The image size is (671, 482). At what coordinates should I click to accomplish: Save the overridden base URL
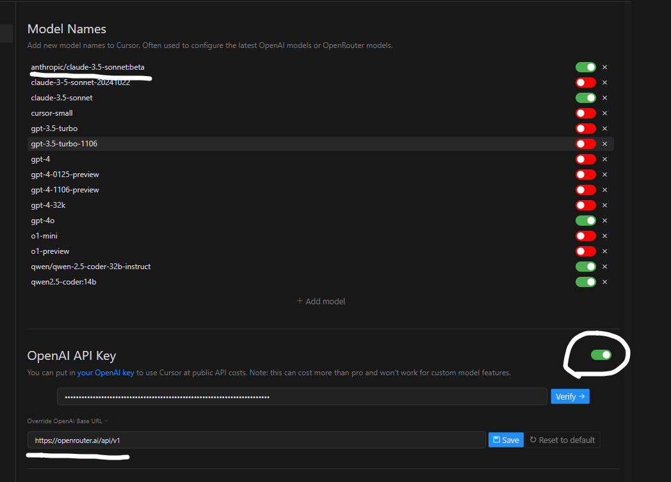tap(506, 440)
